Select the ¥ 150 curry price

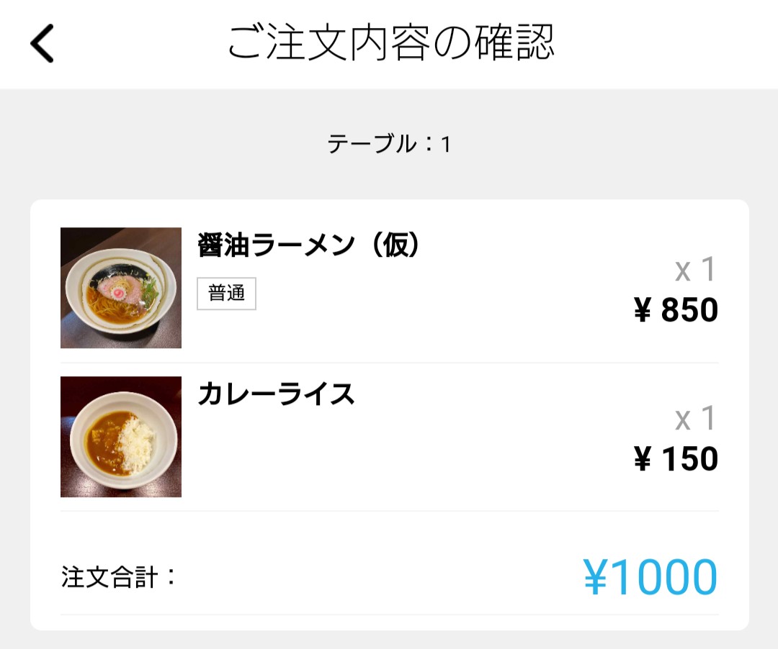click(x=676, y=460)
